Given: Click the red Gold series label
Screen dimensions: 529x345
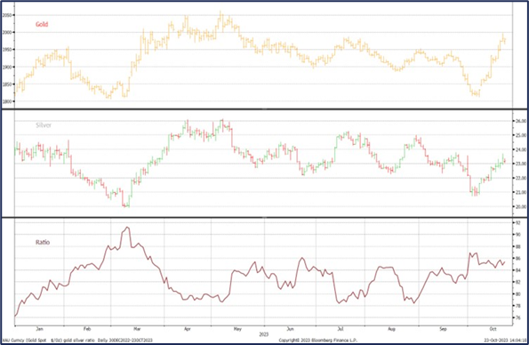Looking at the screenshot, I should 42,24.
